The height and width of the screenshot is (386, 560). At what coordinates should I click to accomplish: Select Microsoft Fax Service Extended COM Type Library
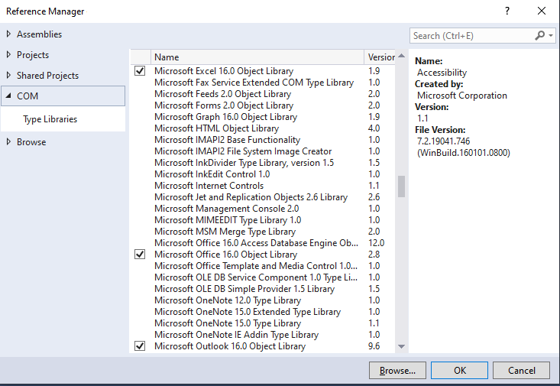click(262, 83)
